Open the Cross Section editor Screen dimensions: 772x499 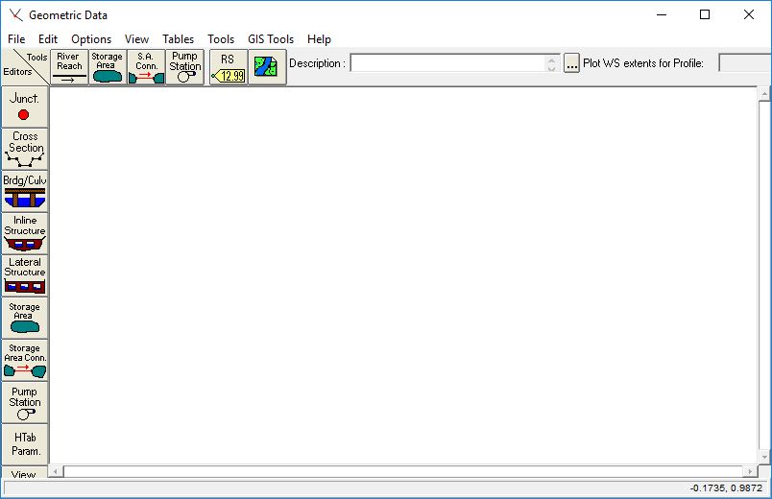pyautogui.click(x=25, y=149)
